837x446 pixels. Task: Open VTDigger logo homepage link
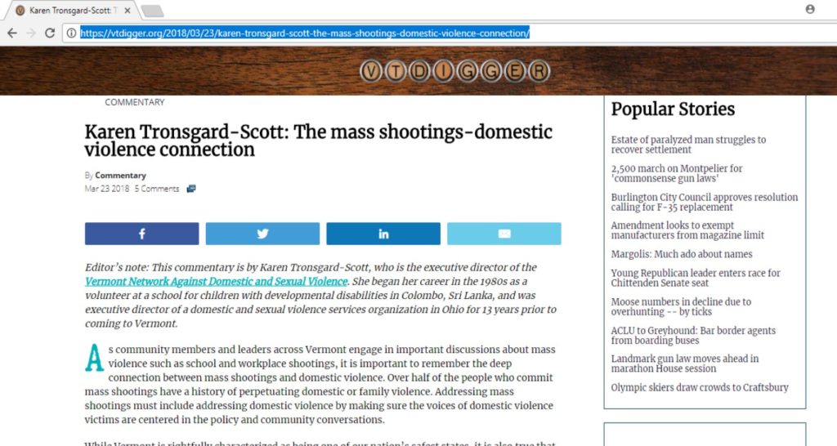click(454, 71)
